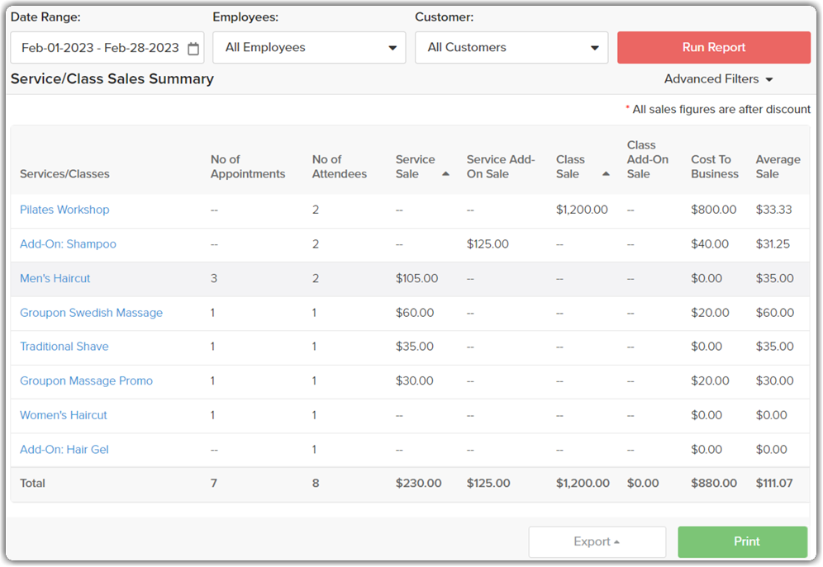View the Women's Haircut service
Image resolution: width=823 pixels, height=567 pixels.
tap(64, 415)
